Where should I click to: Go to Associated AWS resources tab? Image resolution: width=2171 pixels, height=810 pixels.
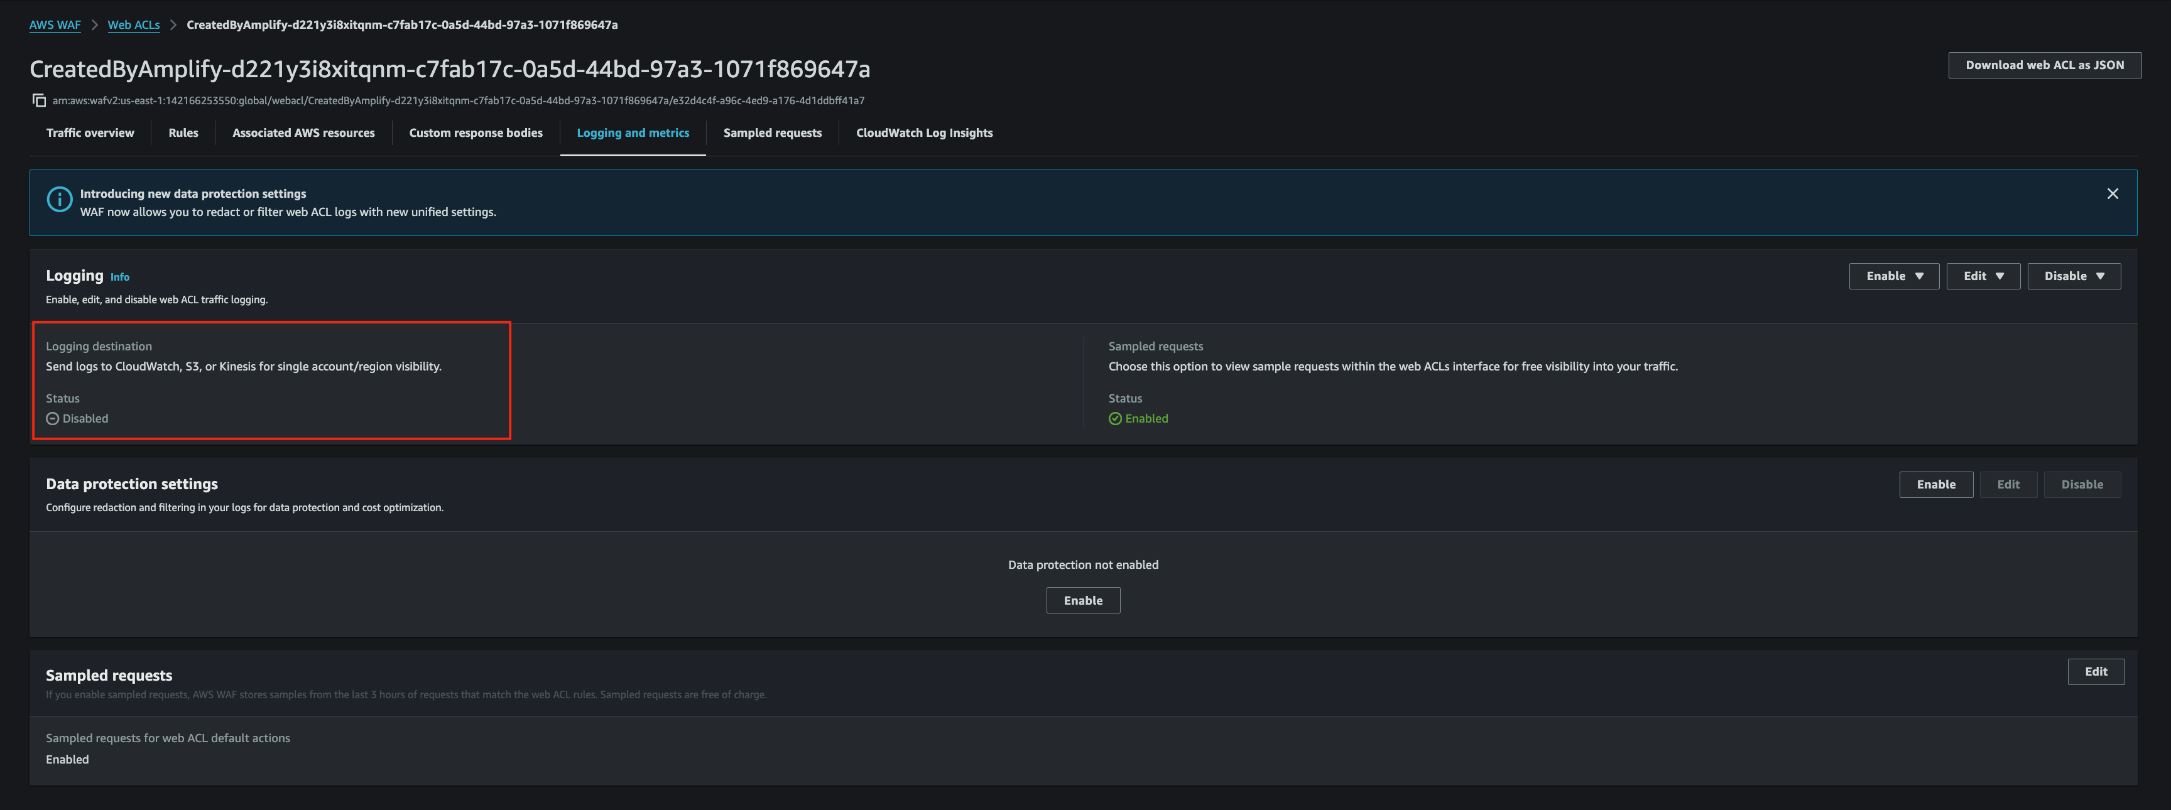(x=303, y=133)
